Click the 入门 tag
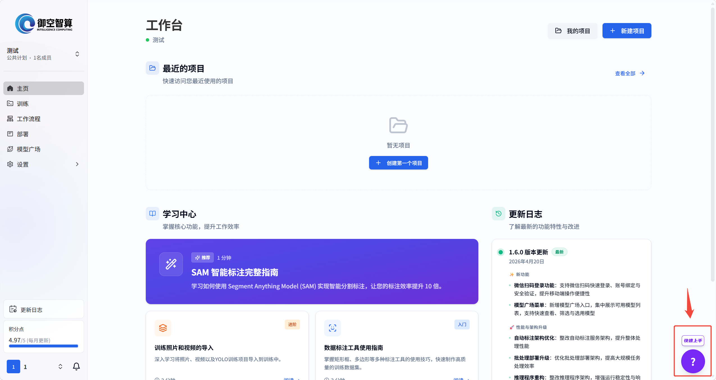Viewport: 716px width, 380px height. pyautogui.click(x=462, y=324)
